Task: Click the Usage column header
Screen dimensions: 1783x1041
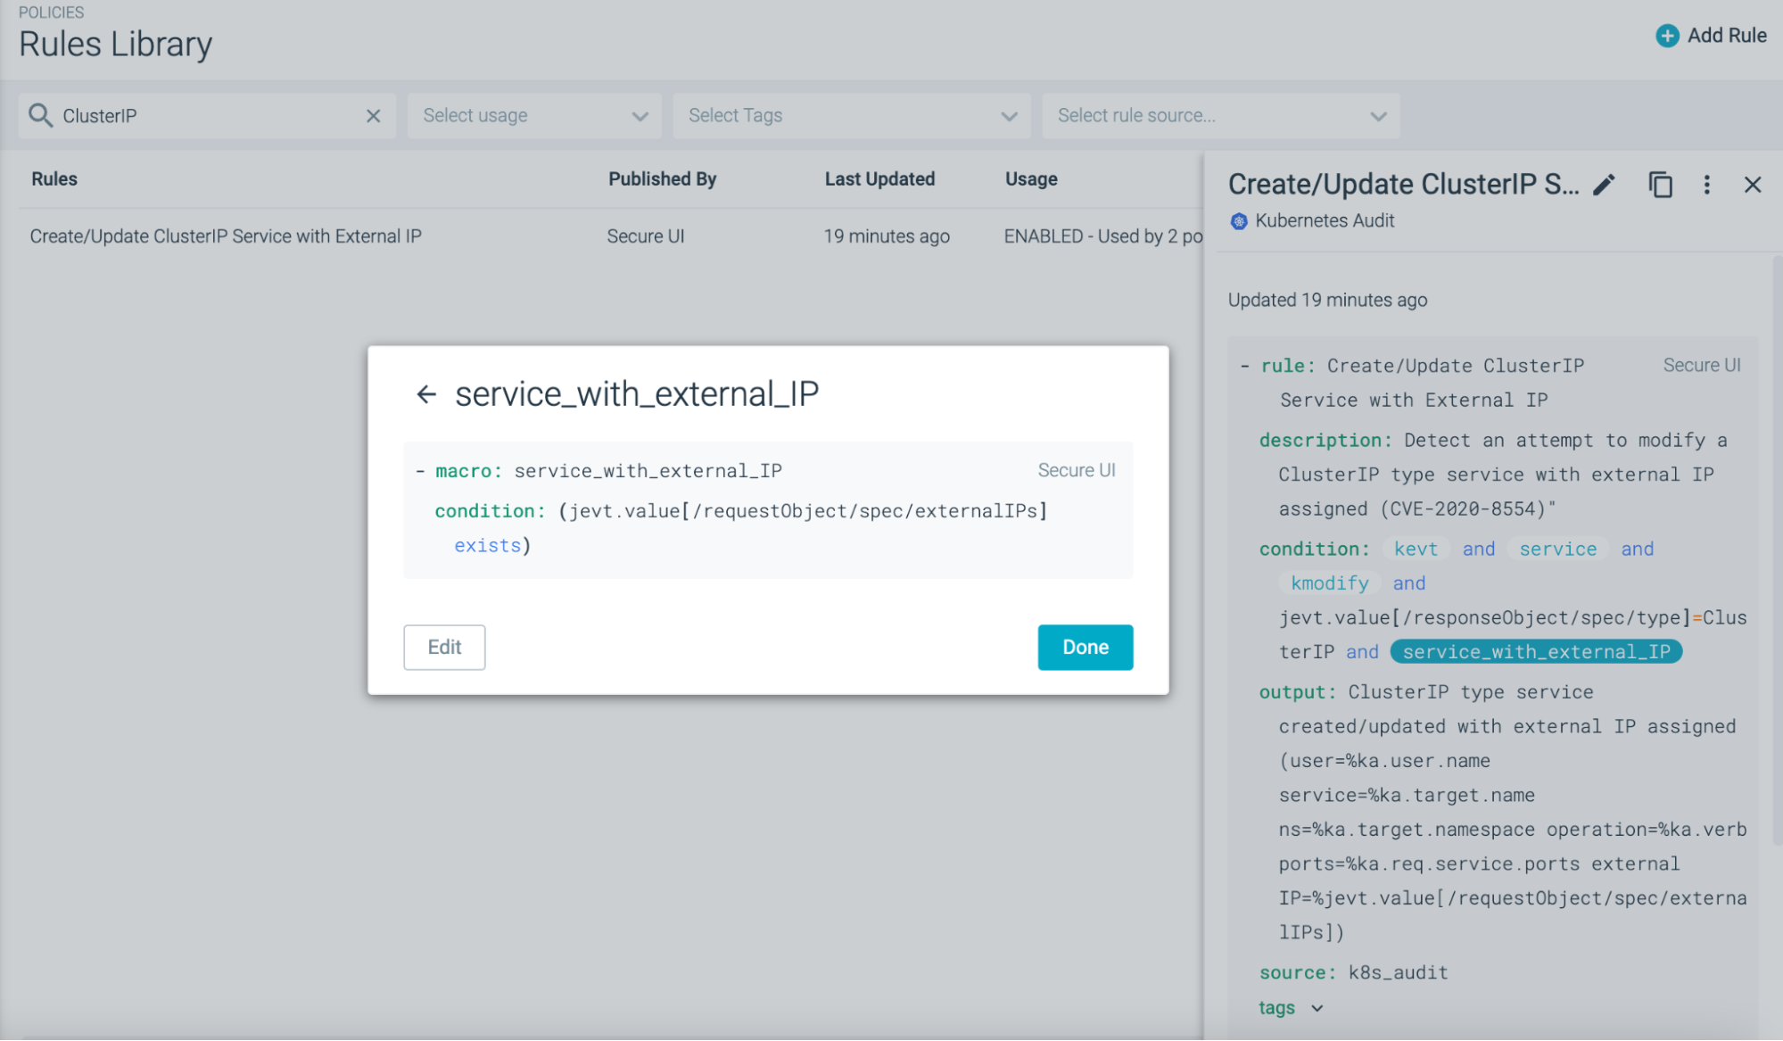Action: (x=1031, y=179)
